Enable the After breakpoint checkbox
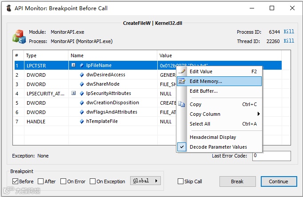 click(x=41, y=181)
